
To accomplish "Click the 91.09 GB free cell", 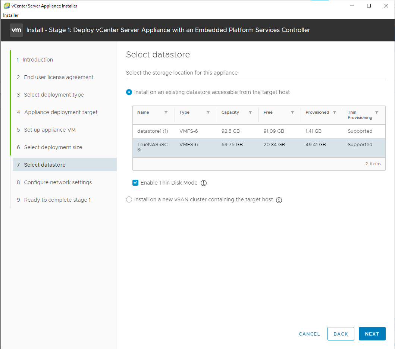I will point(273,131).
